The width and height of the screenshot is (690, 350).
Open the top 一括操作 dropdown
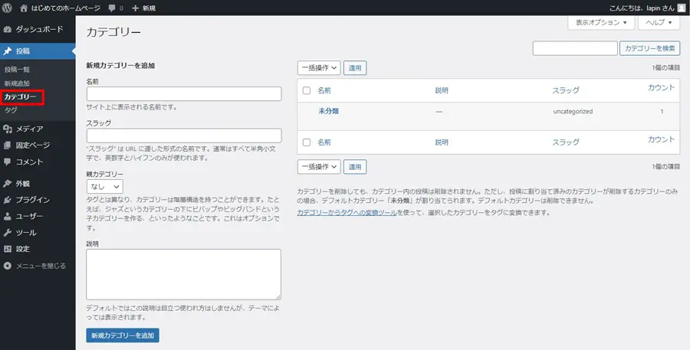(319, 68)
